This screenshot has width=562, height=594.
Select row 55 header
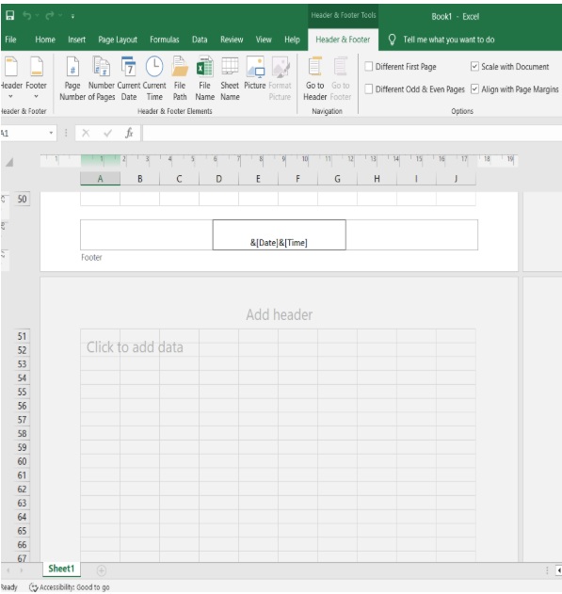[22, 392]
